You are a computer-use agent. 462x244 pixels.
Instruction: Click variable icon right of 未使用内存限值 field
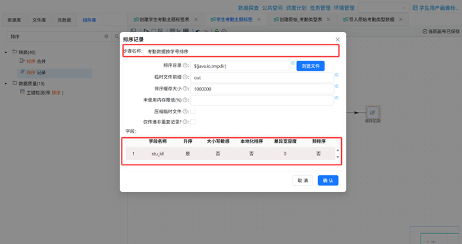tap(336, 98)
